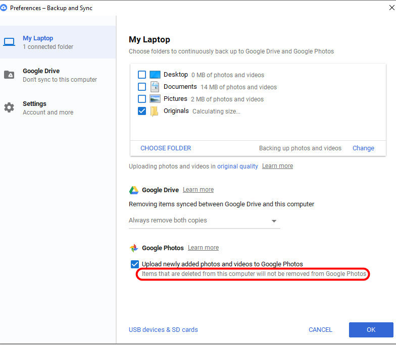The width and height of the screenshot is (396, 345).
Task: Select the Documents folder label
Action: point(180,87)
